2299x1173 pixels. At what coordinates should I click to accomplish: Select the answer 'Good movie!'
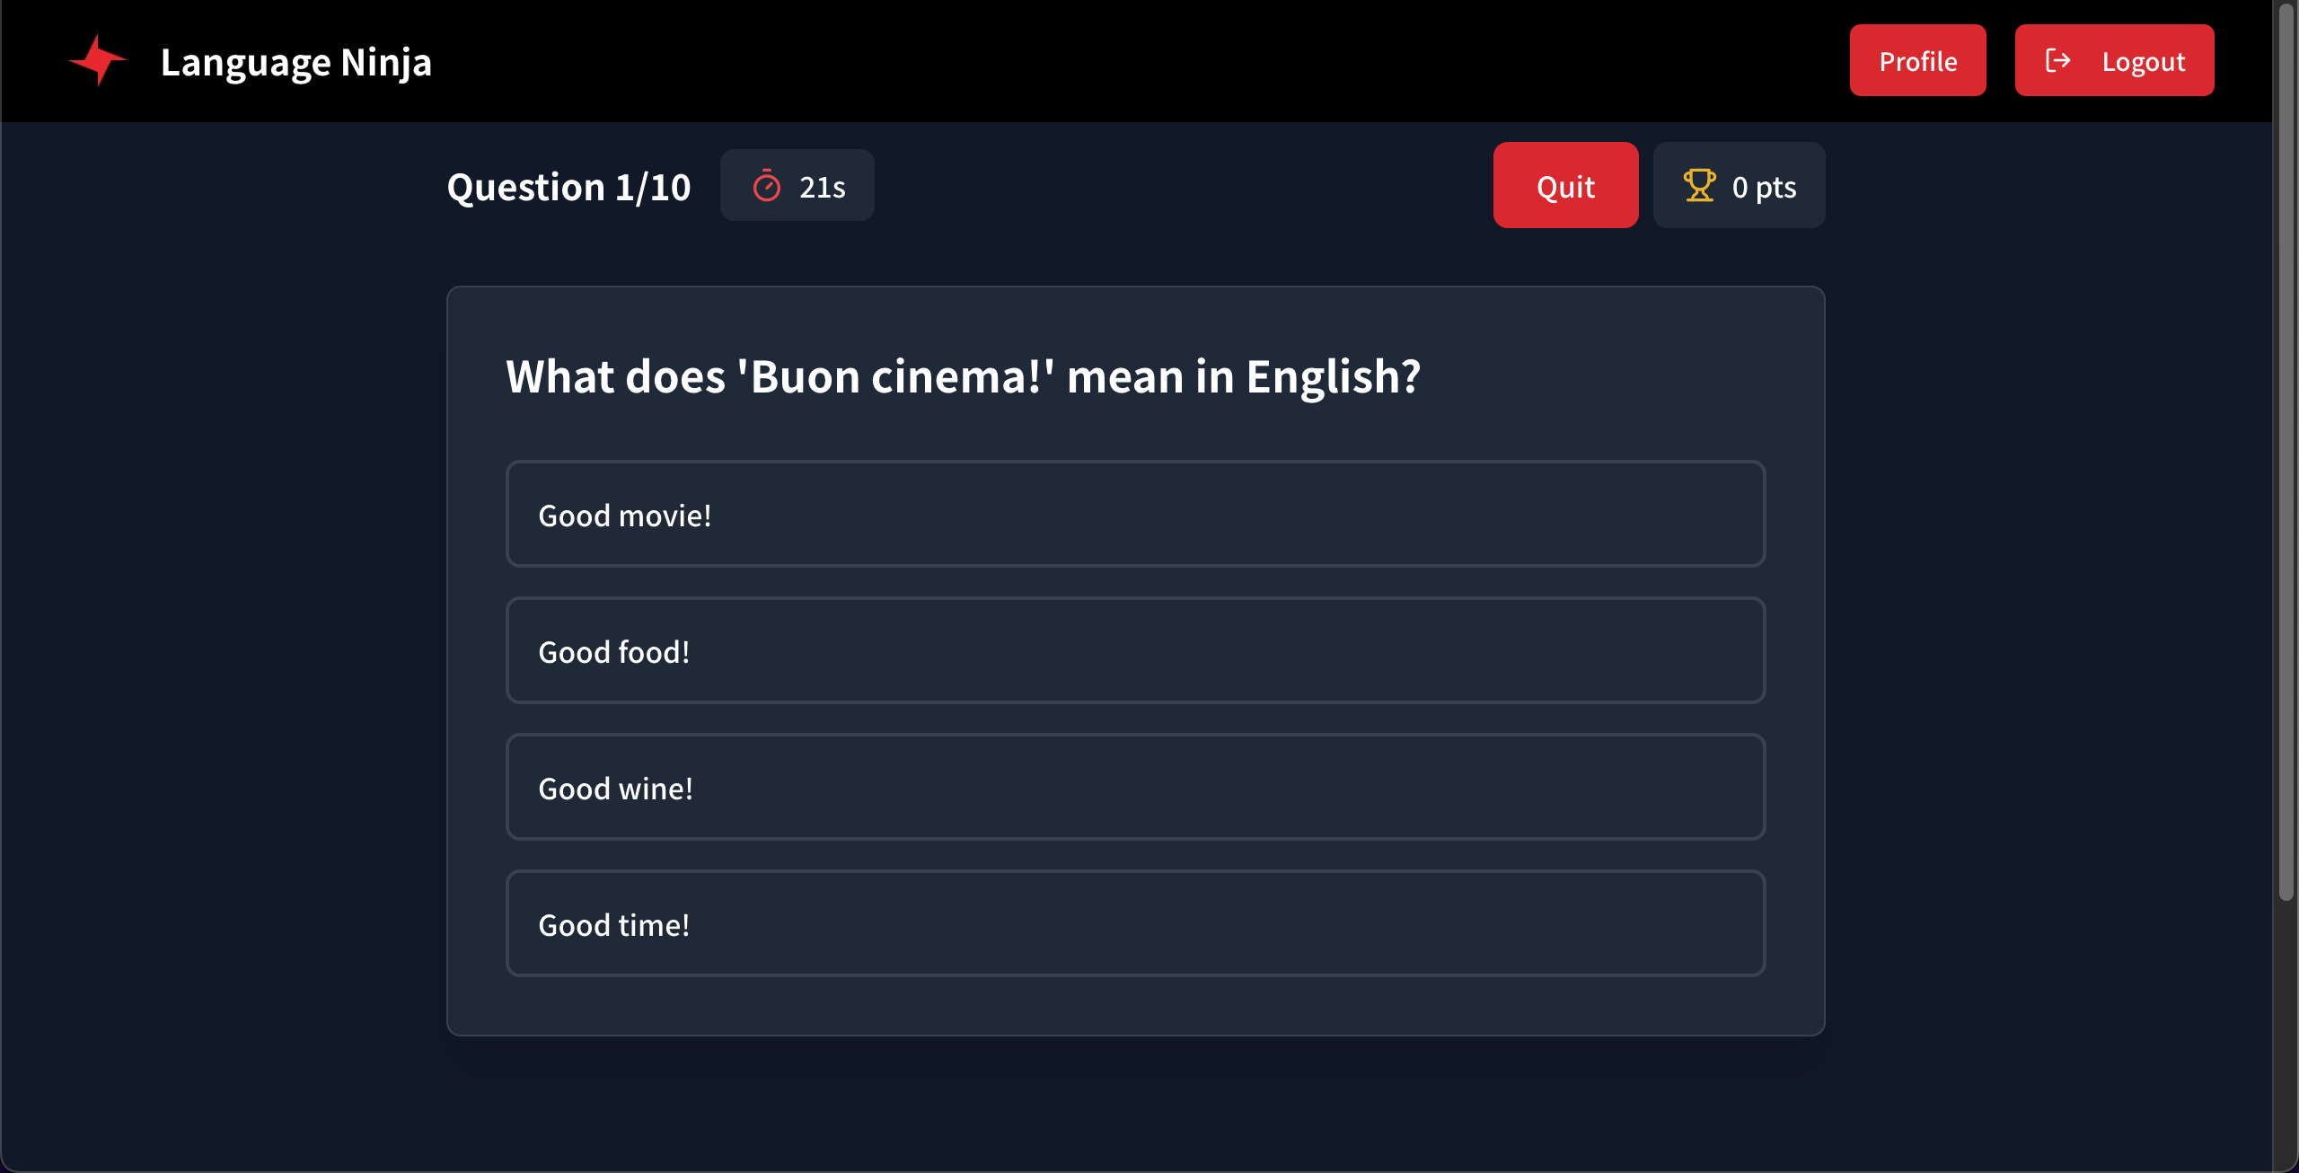[1136, 514]
